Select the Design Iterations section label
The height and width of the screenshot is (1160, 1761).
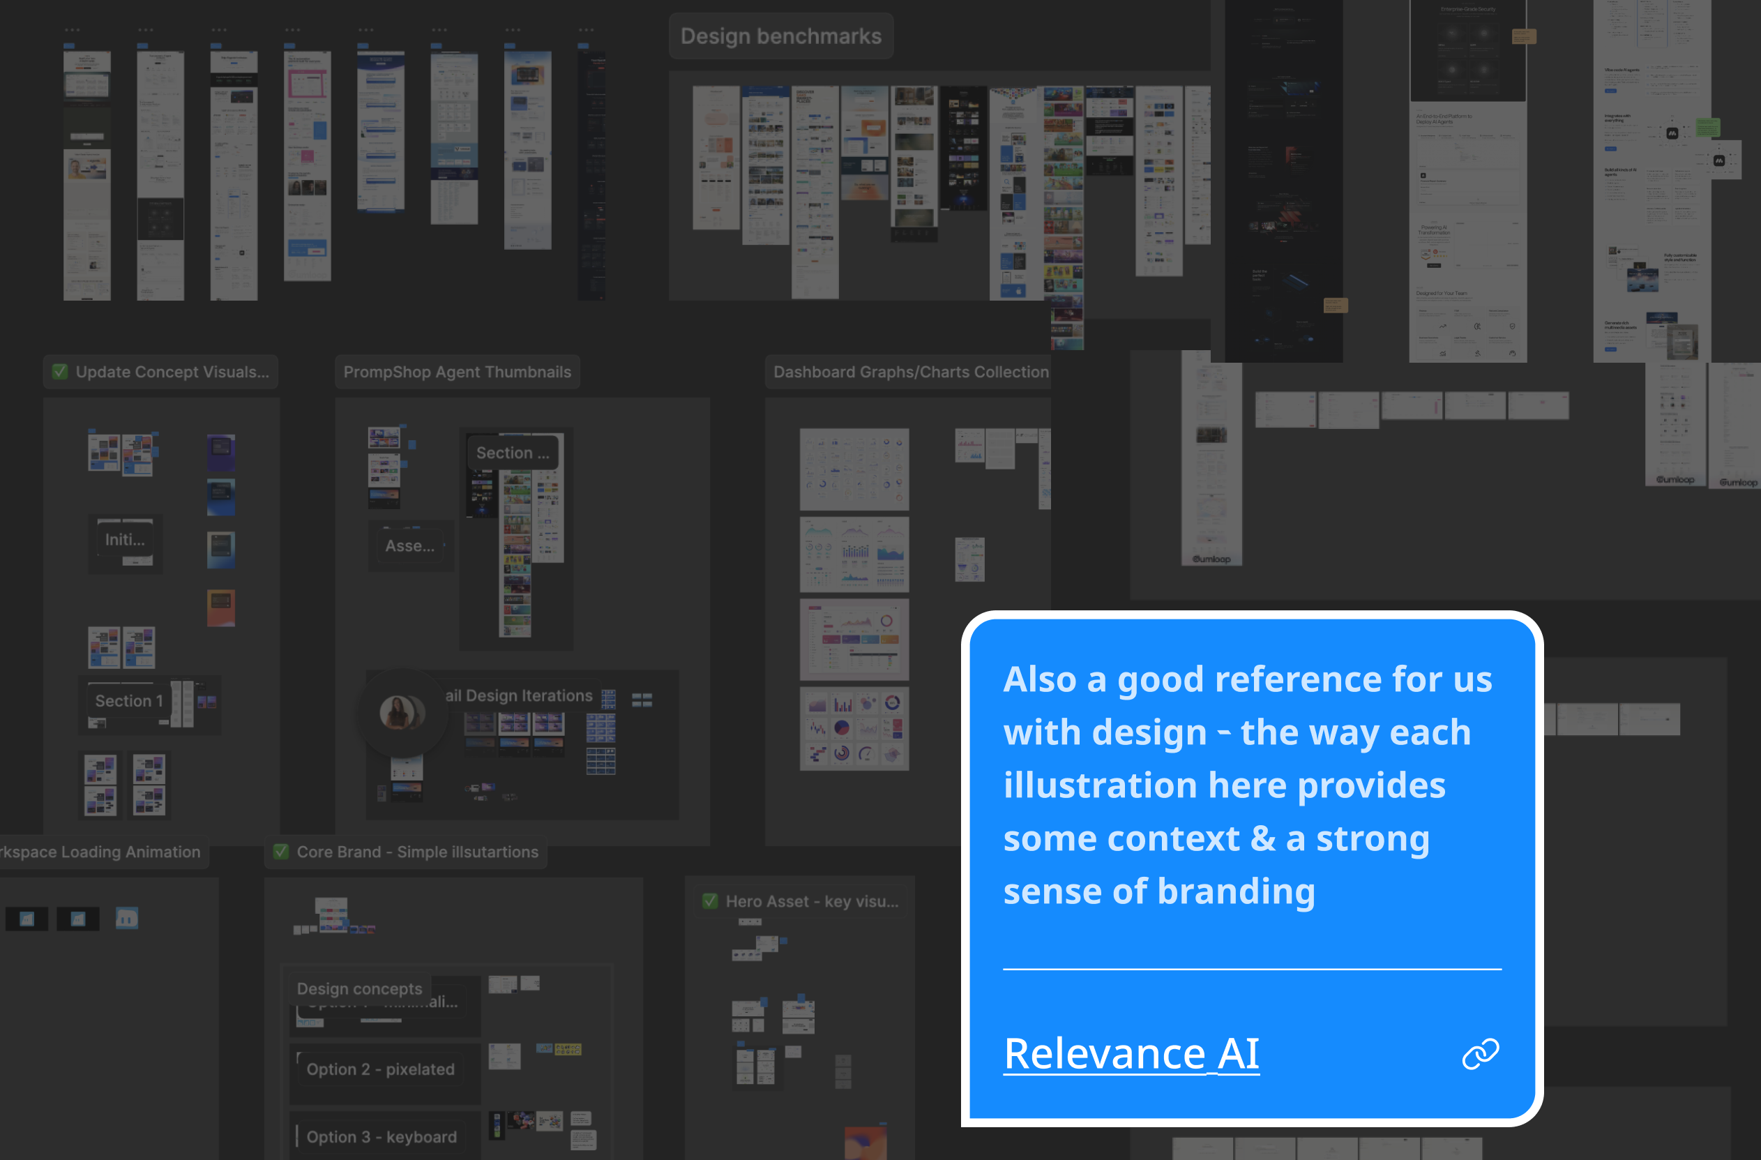coord(520,695)
